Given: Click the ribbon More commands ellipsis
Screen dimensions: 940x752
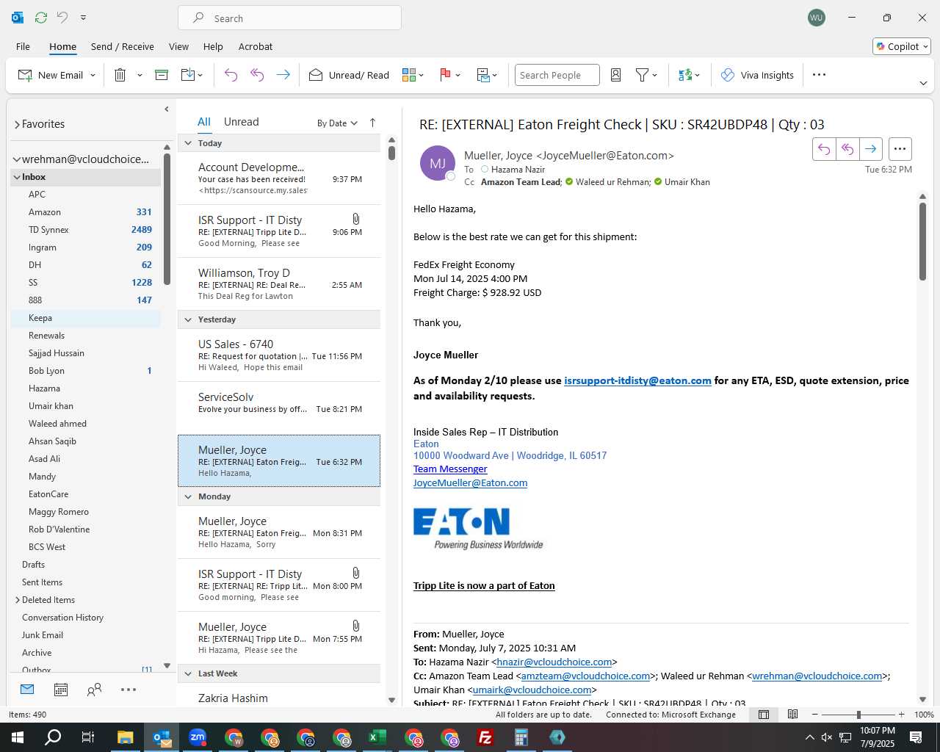Looking at the screenshot, I should pos(820,75).
